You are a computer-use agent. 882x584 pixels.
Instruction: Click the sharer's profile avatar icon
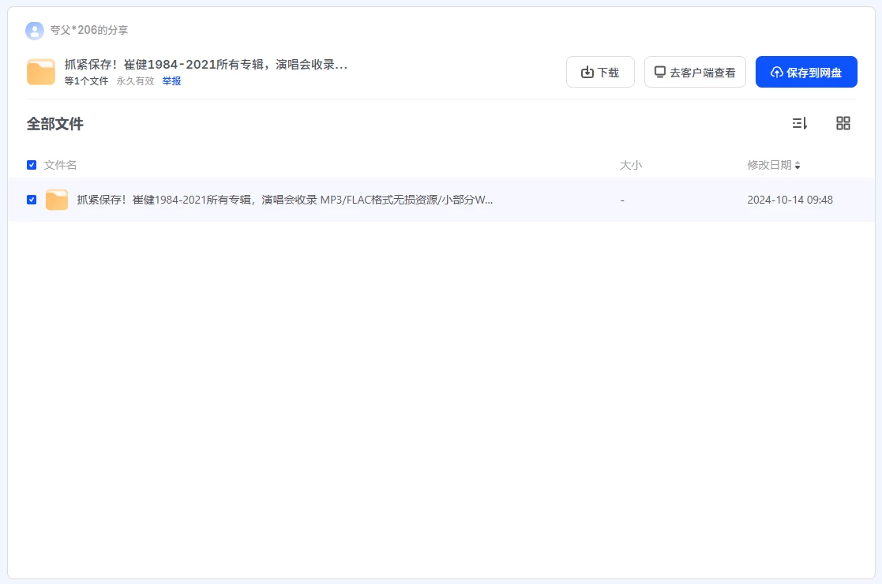35,31
